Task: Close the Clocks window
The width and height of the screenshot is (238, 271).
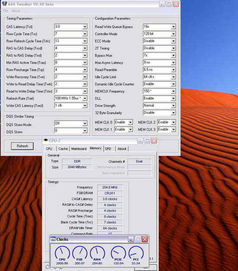Action: click(145, 239)
